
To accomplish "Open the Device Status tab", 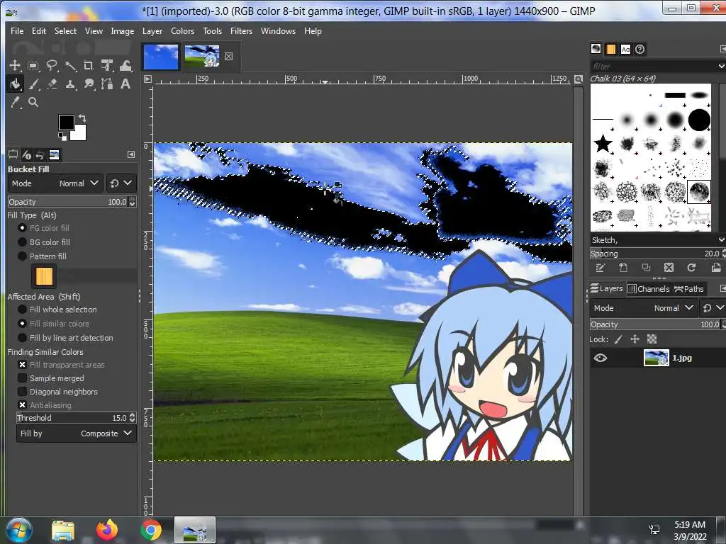I will point(26,154).
